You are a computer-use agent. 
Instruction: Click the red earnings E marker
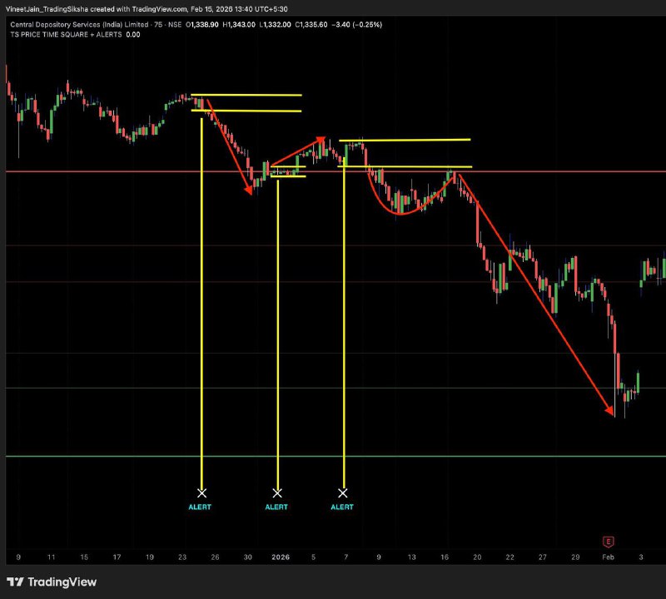(x=609, y=541)
